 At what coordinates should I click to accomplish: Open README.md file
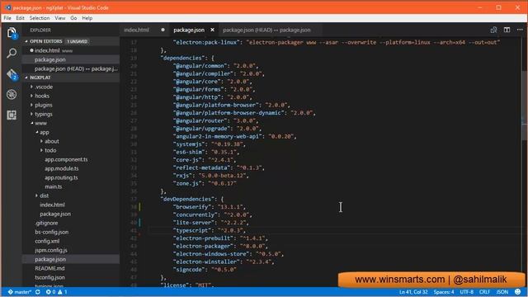click(49, 268)
